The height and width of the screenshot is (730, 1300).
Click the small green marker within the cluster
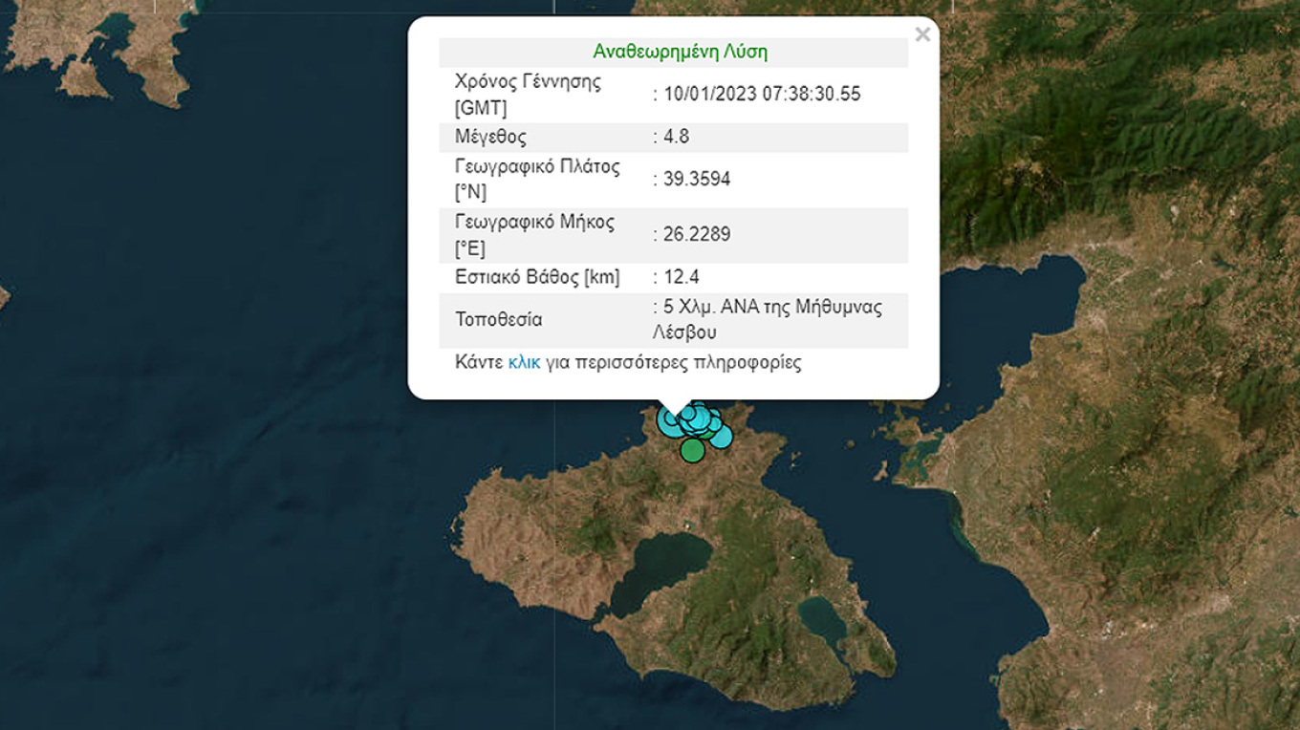coord(707,434)
